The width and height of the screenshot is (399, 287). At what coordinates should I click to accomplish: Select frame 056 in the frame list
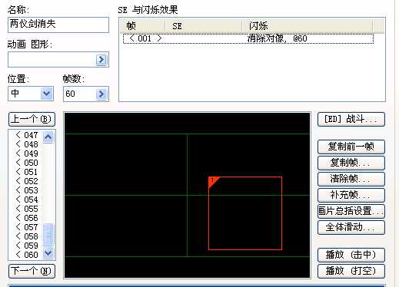tap(27, 218)
